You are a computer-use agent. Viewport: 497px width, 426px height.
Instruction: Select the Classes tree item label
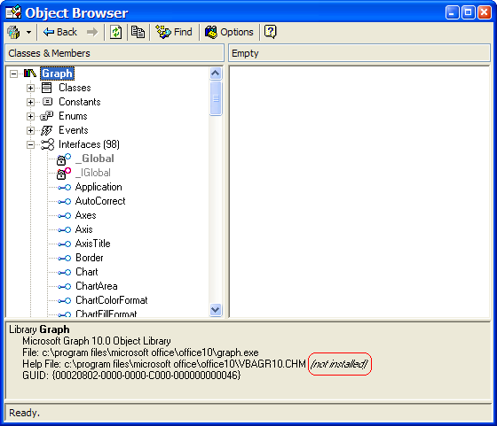[75, 88]
